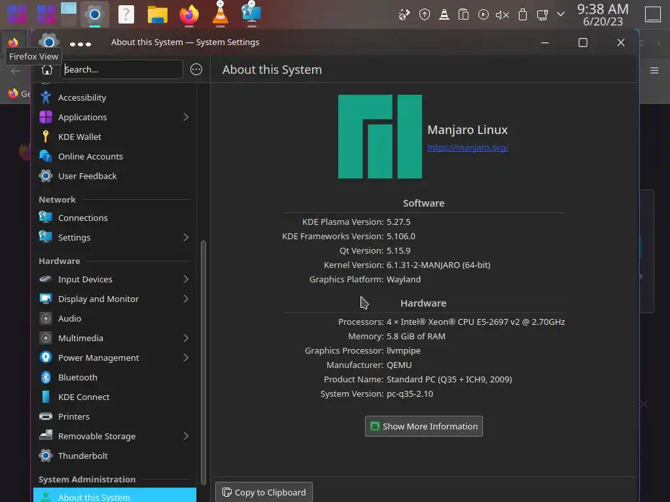Open the Help Center question-mark launcher
670x502 pixels.
[x=126, y=14]
